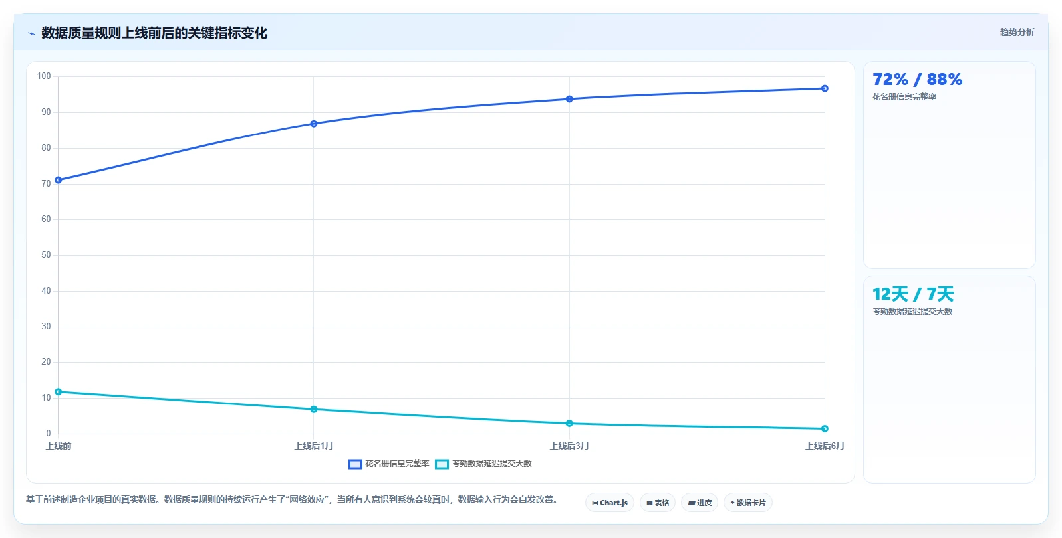Select the blue data point at 上线后6月

pos(825,88)
